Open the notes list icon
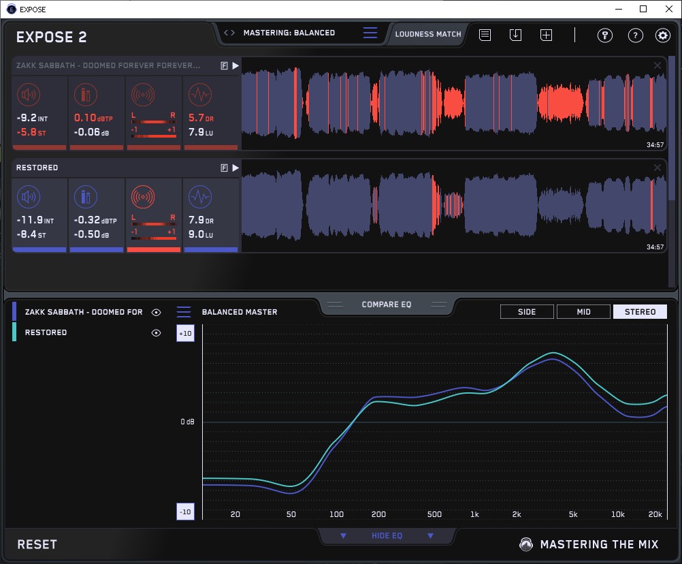This screenshot has height=564, width=682. 485,35
